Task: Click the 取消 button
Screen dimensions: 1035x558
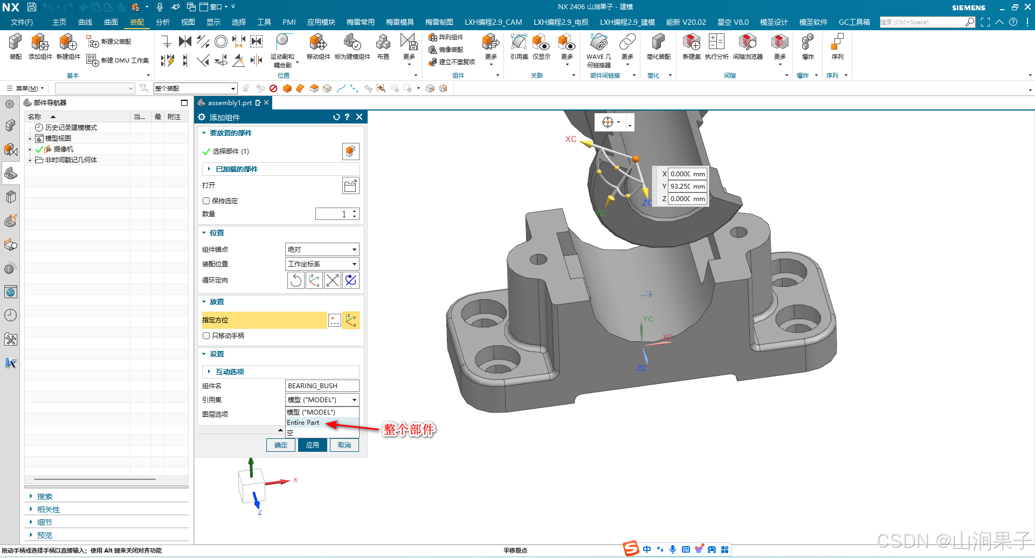Action: pos(344,445)
